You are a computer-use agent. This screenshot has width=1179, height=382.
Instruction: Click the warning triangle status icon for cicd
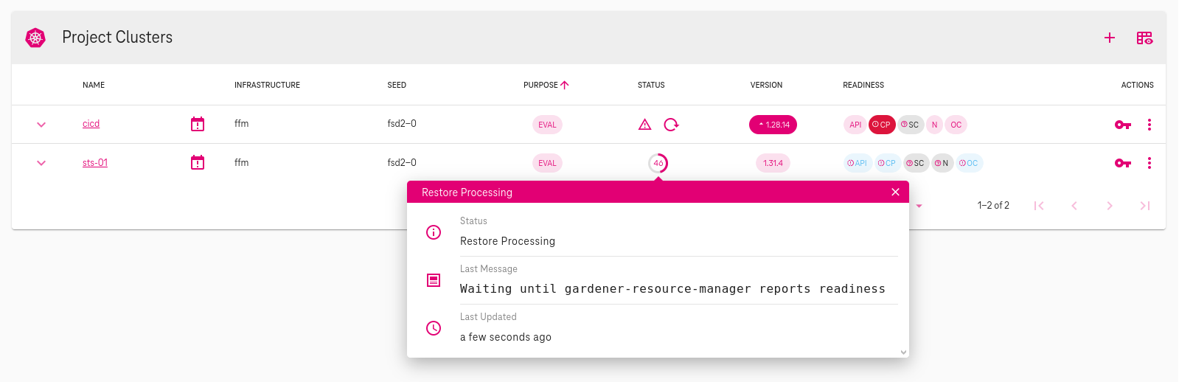coord(644,125)
